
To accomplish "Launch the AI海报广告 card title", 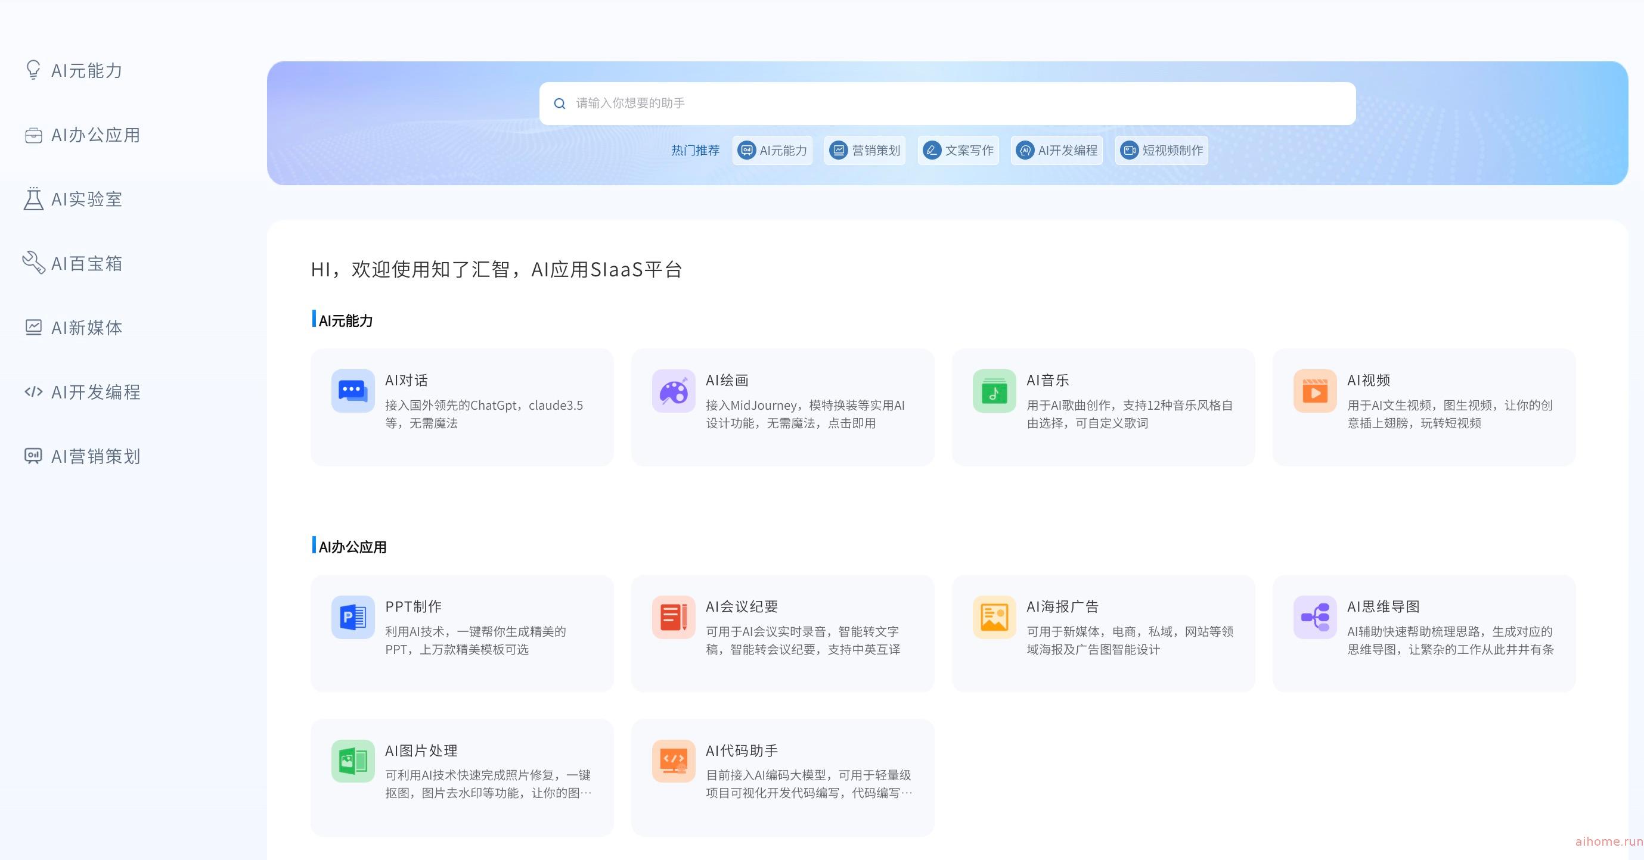I will click(x=1063, y=607).
